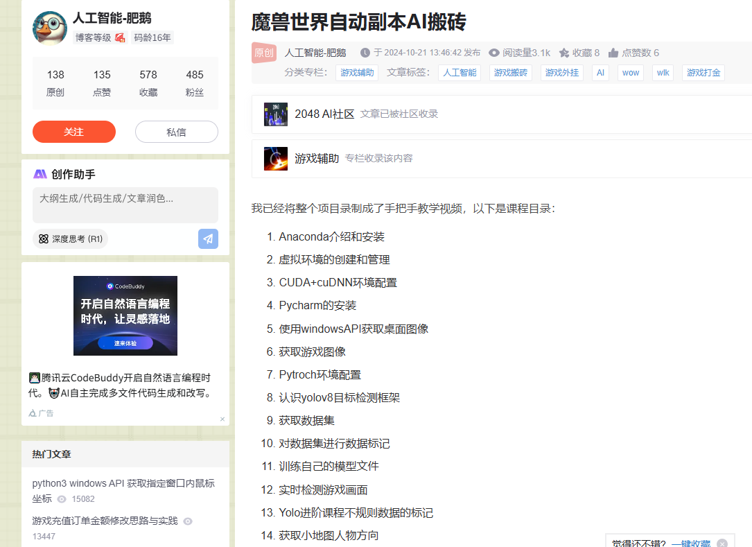
Task: Click the eye icon by 阅读量
Action: tap(494, 53)
